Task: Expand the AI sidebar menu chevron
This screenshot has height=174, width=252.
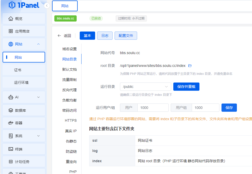Action: click(x=38, y=97)
